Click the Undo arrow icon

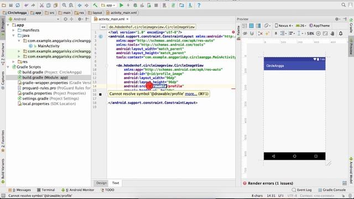tap(27, 5)
